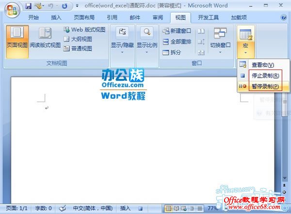Viewport: 291px width, 214px height.
Task: Click the 77% zoom level button
Action: pyautogui.click(x=212, y=208)
